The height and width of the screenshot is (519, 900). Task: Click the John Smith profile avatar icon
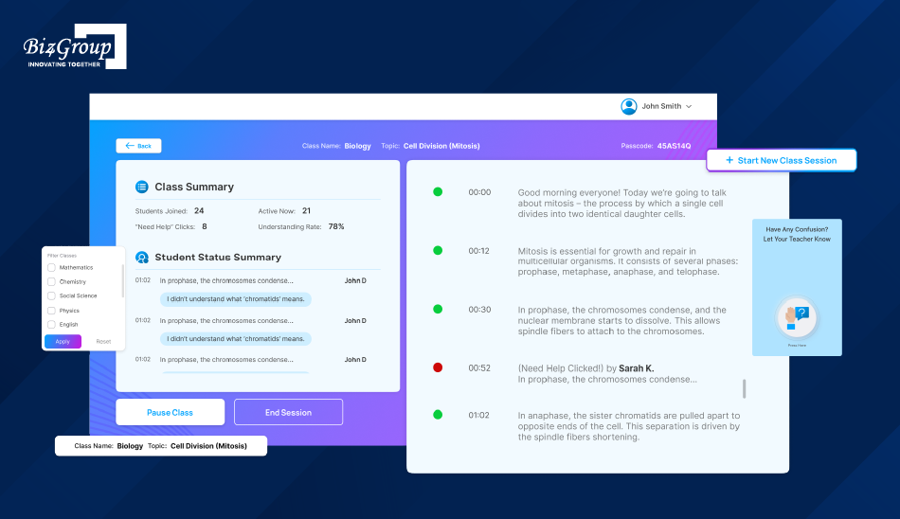pyautogui.click(x=629, y=106)
